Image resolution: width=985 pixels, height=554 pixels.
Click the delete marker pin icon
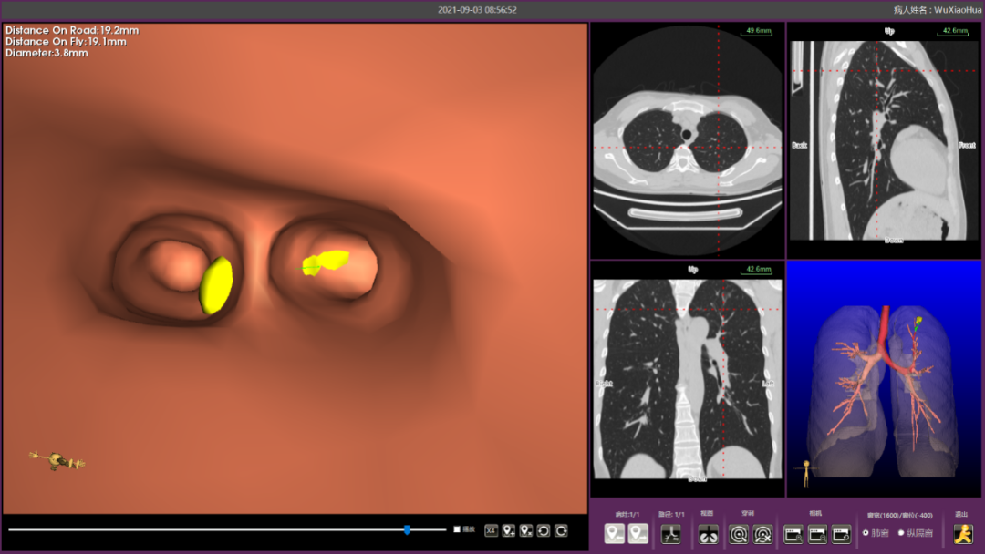526,531
